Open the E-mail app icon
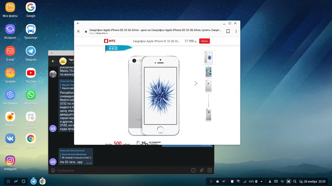 coord(10,53)
